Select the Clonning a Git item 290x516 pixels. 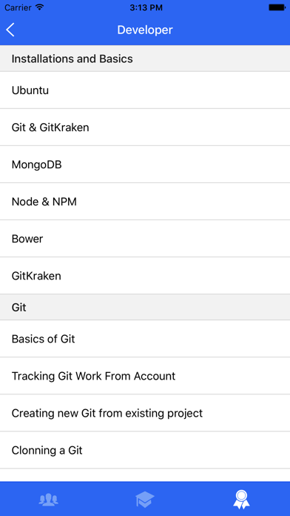(x=145, y=450)
